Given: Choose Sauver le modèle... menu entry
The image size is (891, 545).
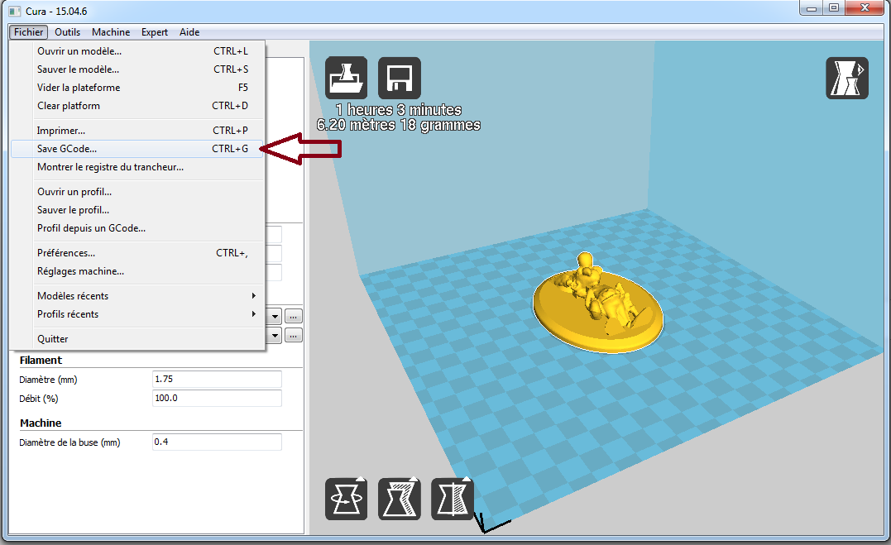Looking at the screenshot, I should tap(137, 69).
